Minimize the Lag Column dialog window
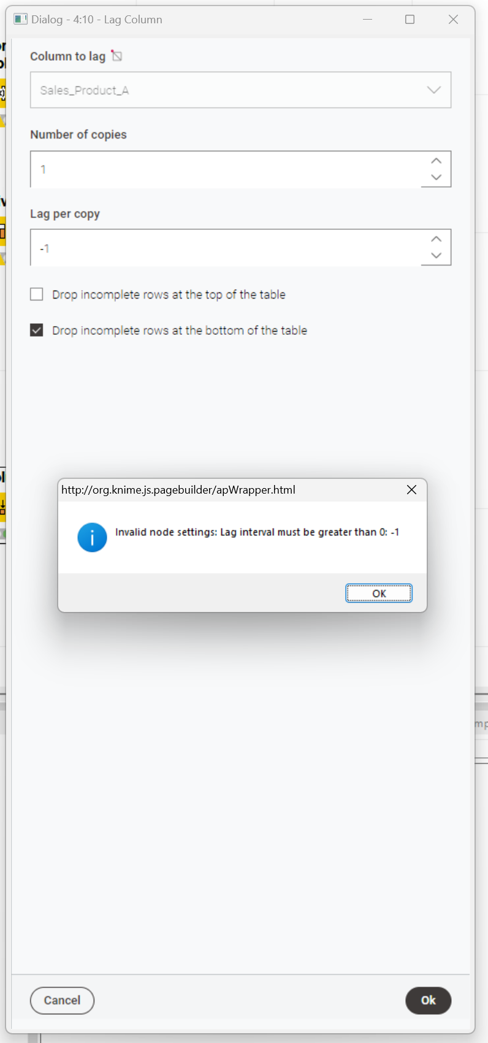Viewport: 488px width, 1043px height. click(x=367, y=19)
